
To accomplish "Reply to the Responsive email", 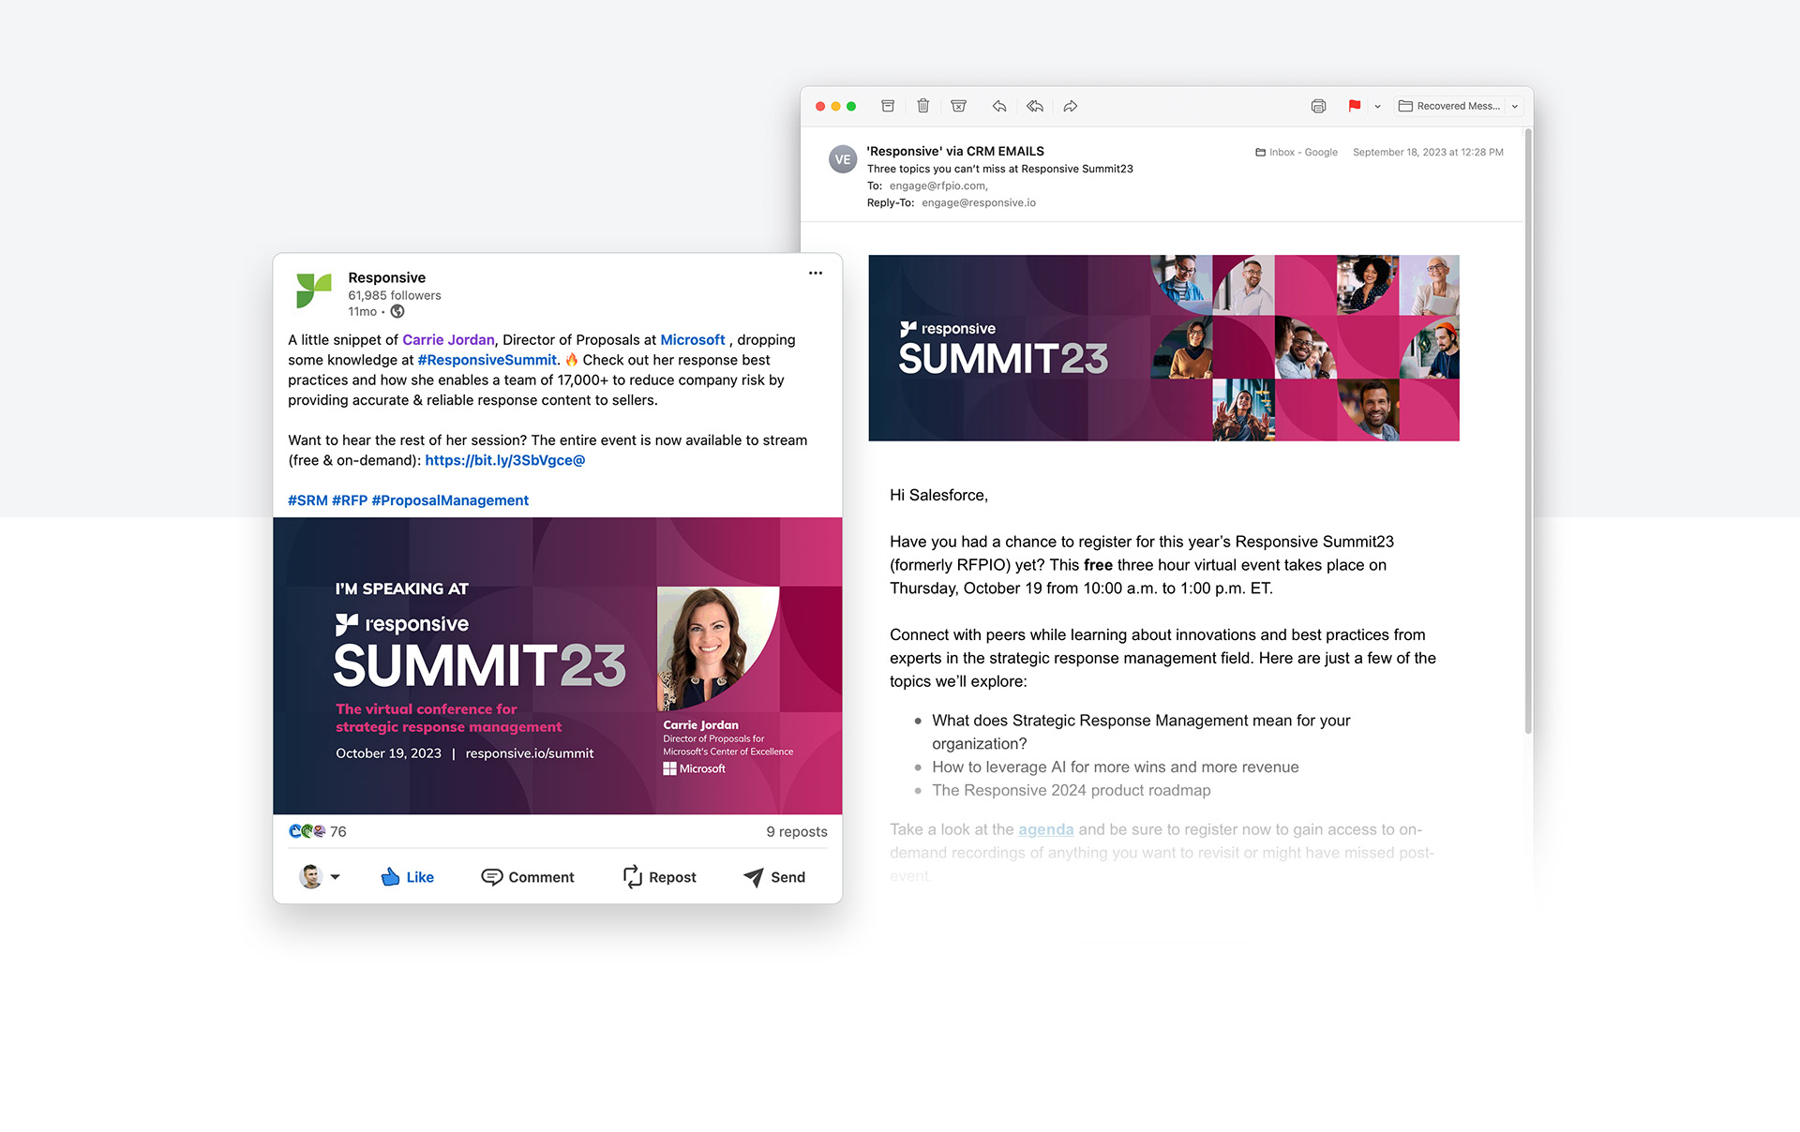I will pos(999,106).
